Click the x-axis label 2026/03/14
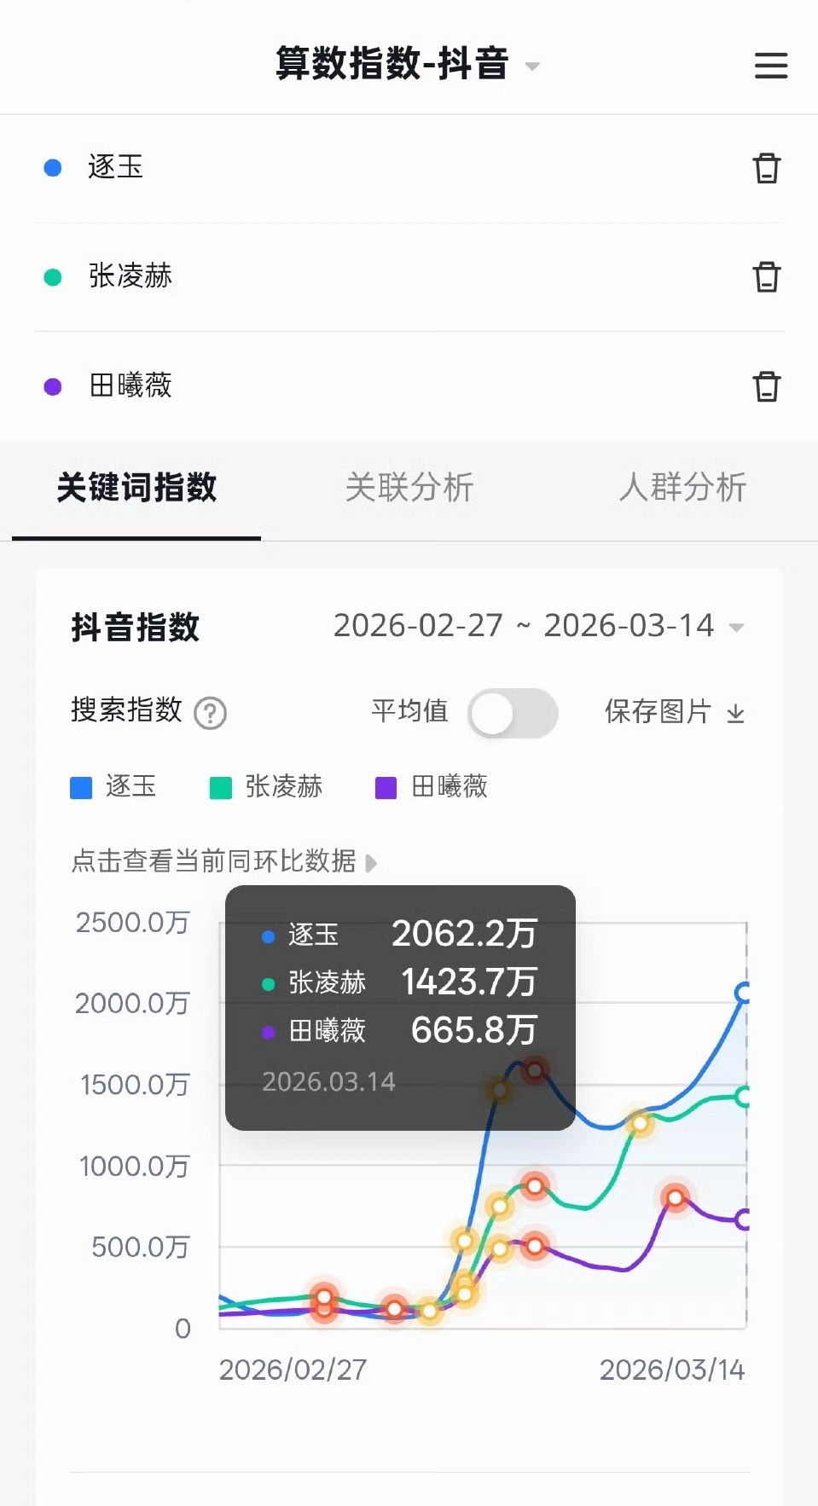The height and width of the screenshot is (1506, 818). pos(672,1370)
